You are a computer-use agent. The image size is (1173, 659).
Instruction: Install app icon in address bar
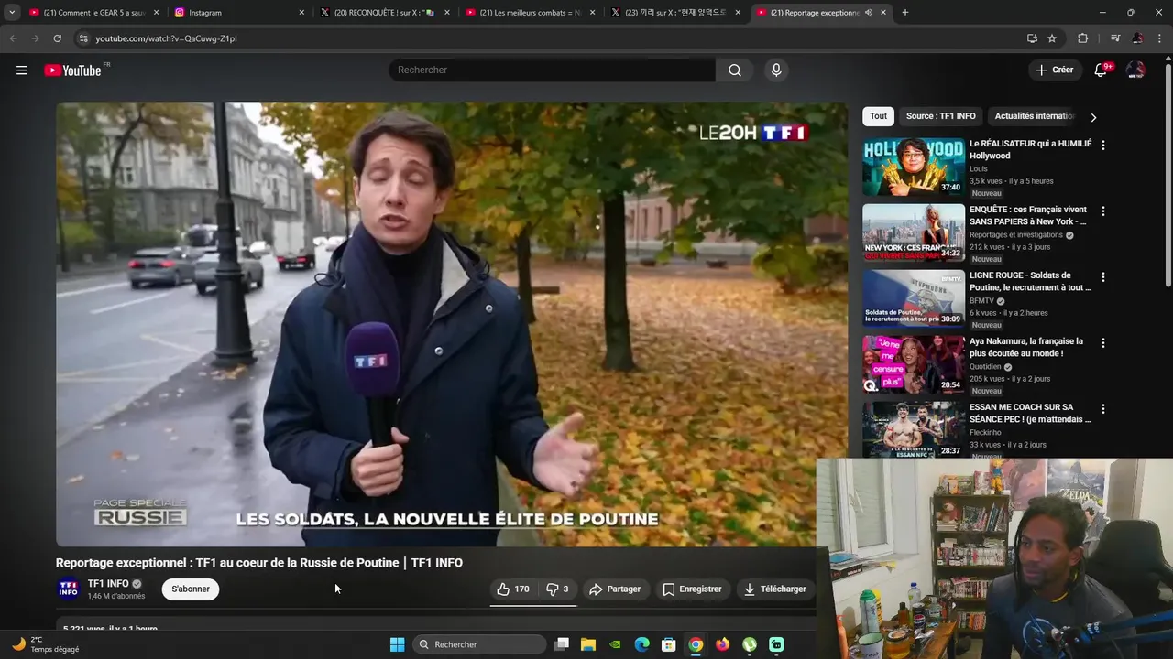[x=1032, y=38]
